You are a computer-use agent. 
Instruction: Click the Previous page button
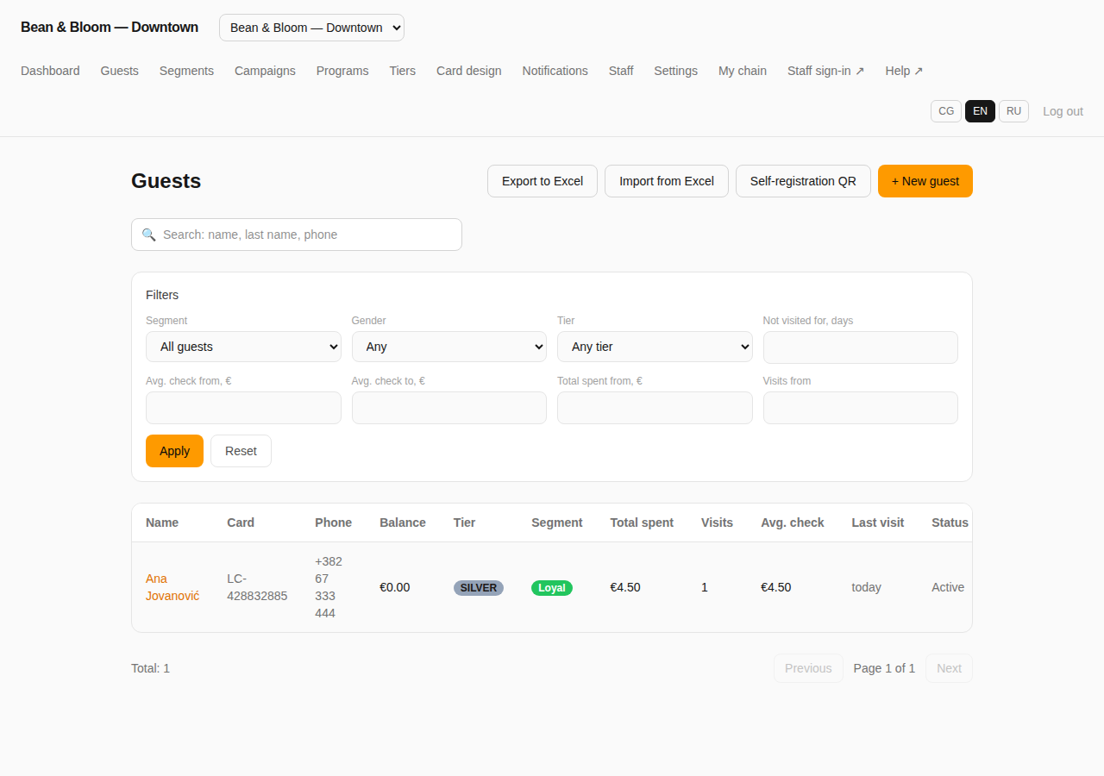coord(808,668)
